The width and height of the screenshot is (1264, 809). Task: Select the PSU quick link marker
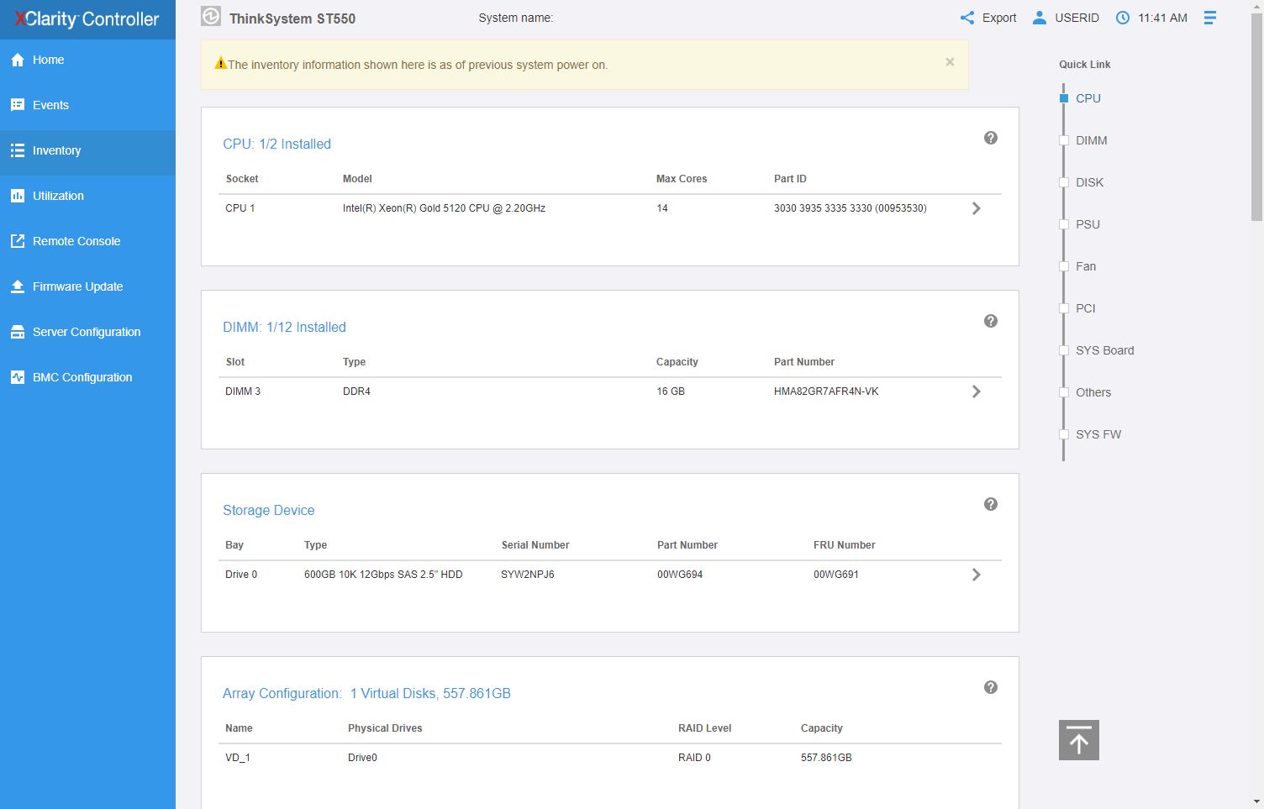[1064, 224]
